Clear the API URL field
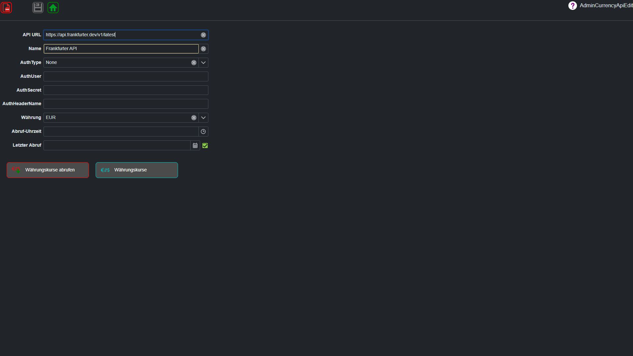Image resolution: width=633 pixels, height=356 pixels. (203, 35)
